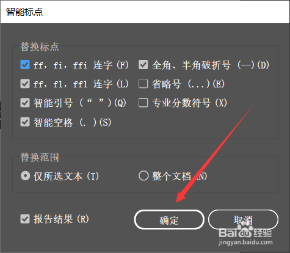Disable the 智能引号 (Q) checkbox
Screen dimensions: 290x253
click(25, 103)
